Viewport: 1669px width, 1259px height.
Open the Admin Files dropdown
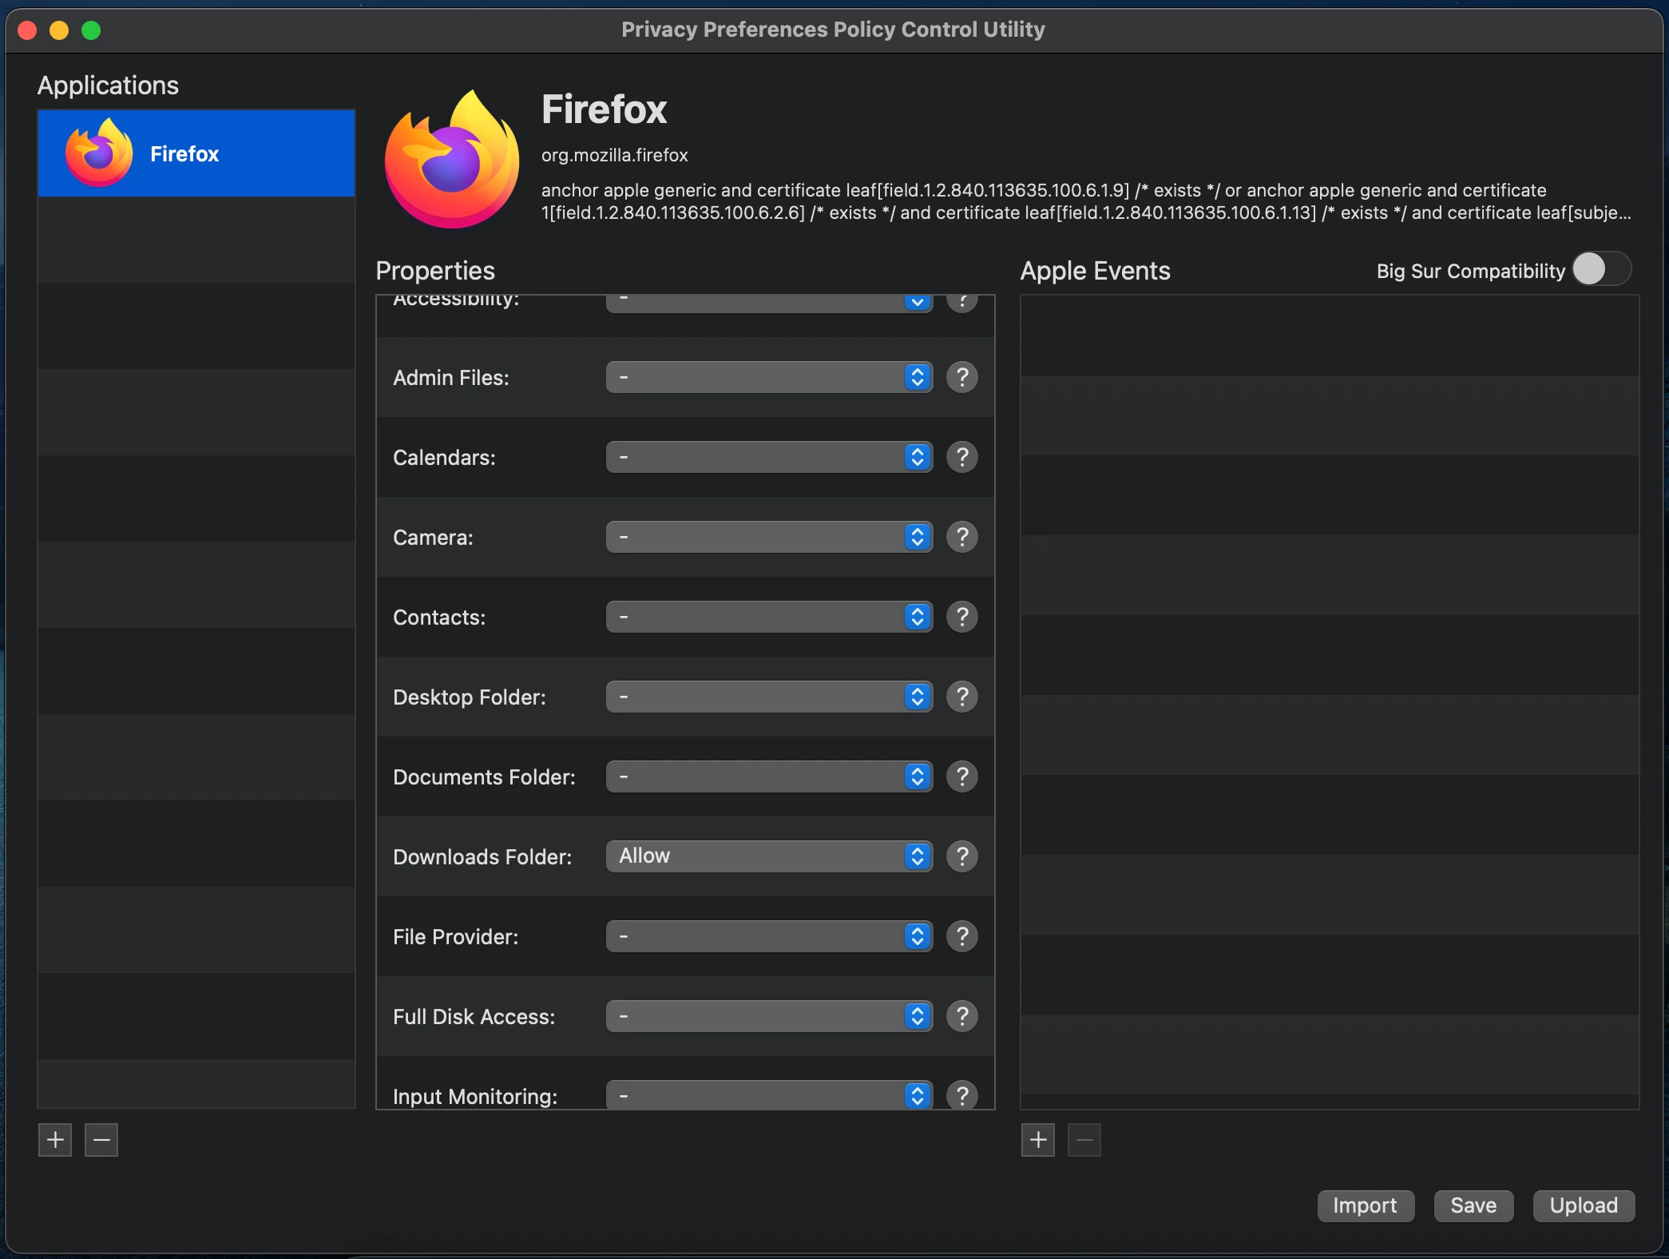pos(769,377)
